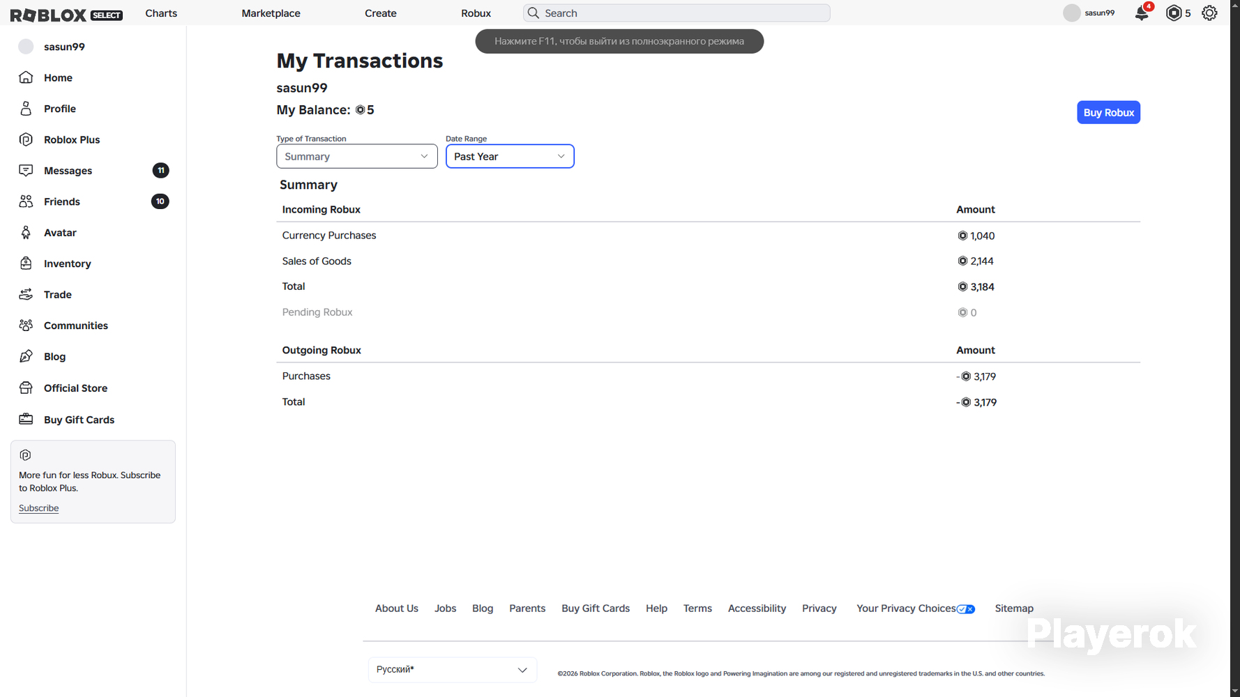The height and width of the screenshot is (697, 1240).
Task: Click the sasun99 avatar in sidebar
Action: click(x=26, y=47)
